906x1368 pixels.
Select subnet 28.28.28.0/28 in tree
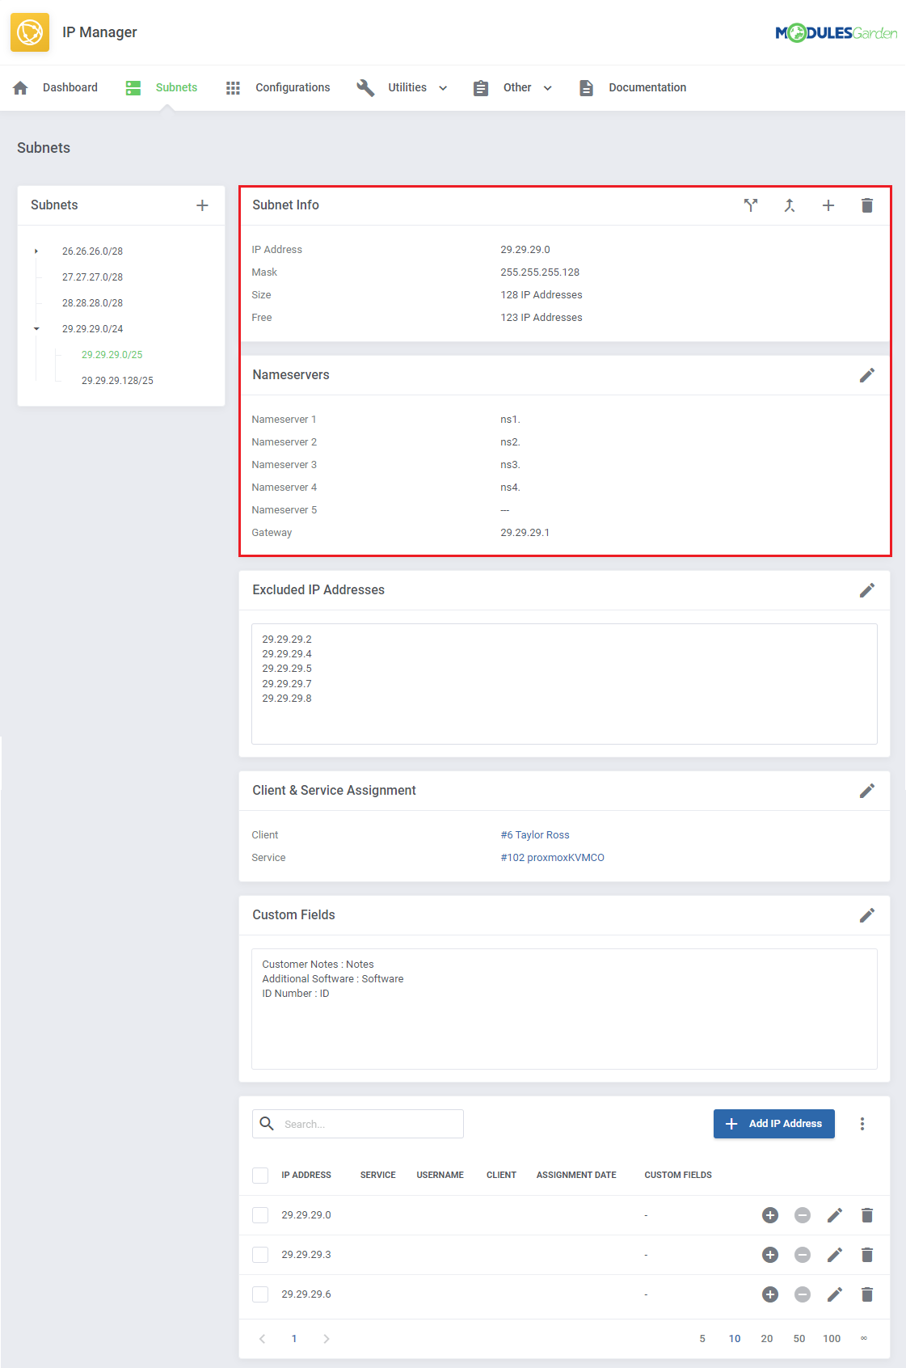coord(92,303)
